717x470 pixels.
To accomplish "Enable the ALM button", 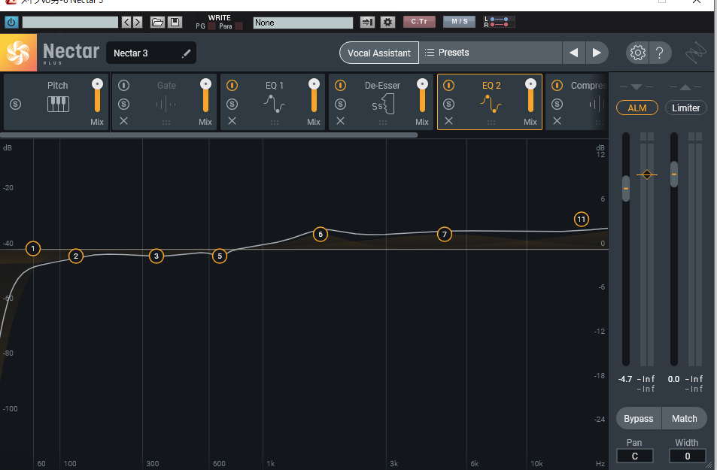I will pos(637,108).
